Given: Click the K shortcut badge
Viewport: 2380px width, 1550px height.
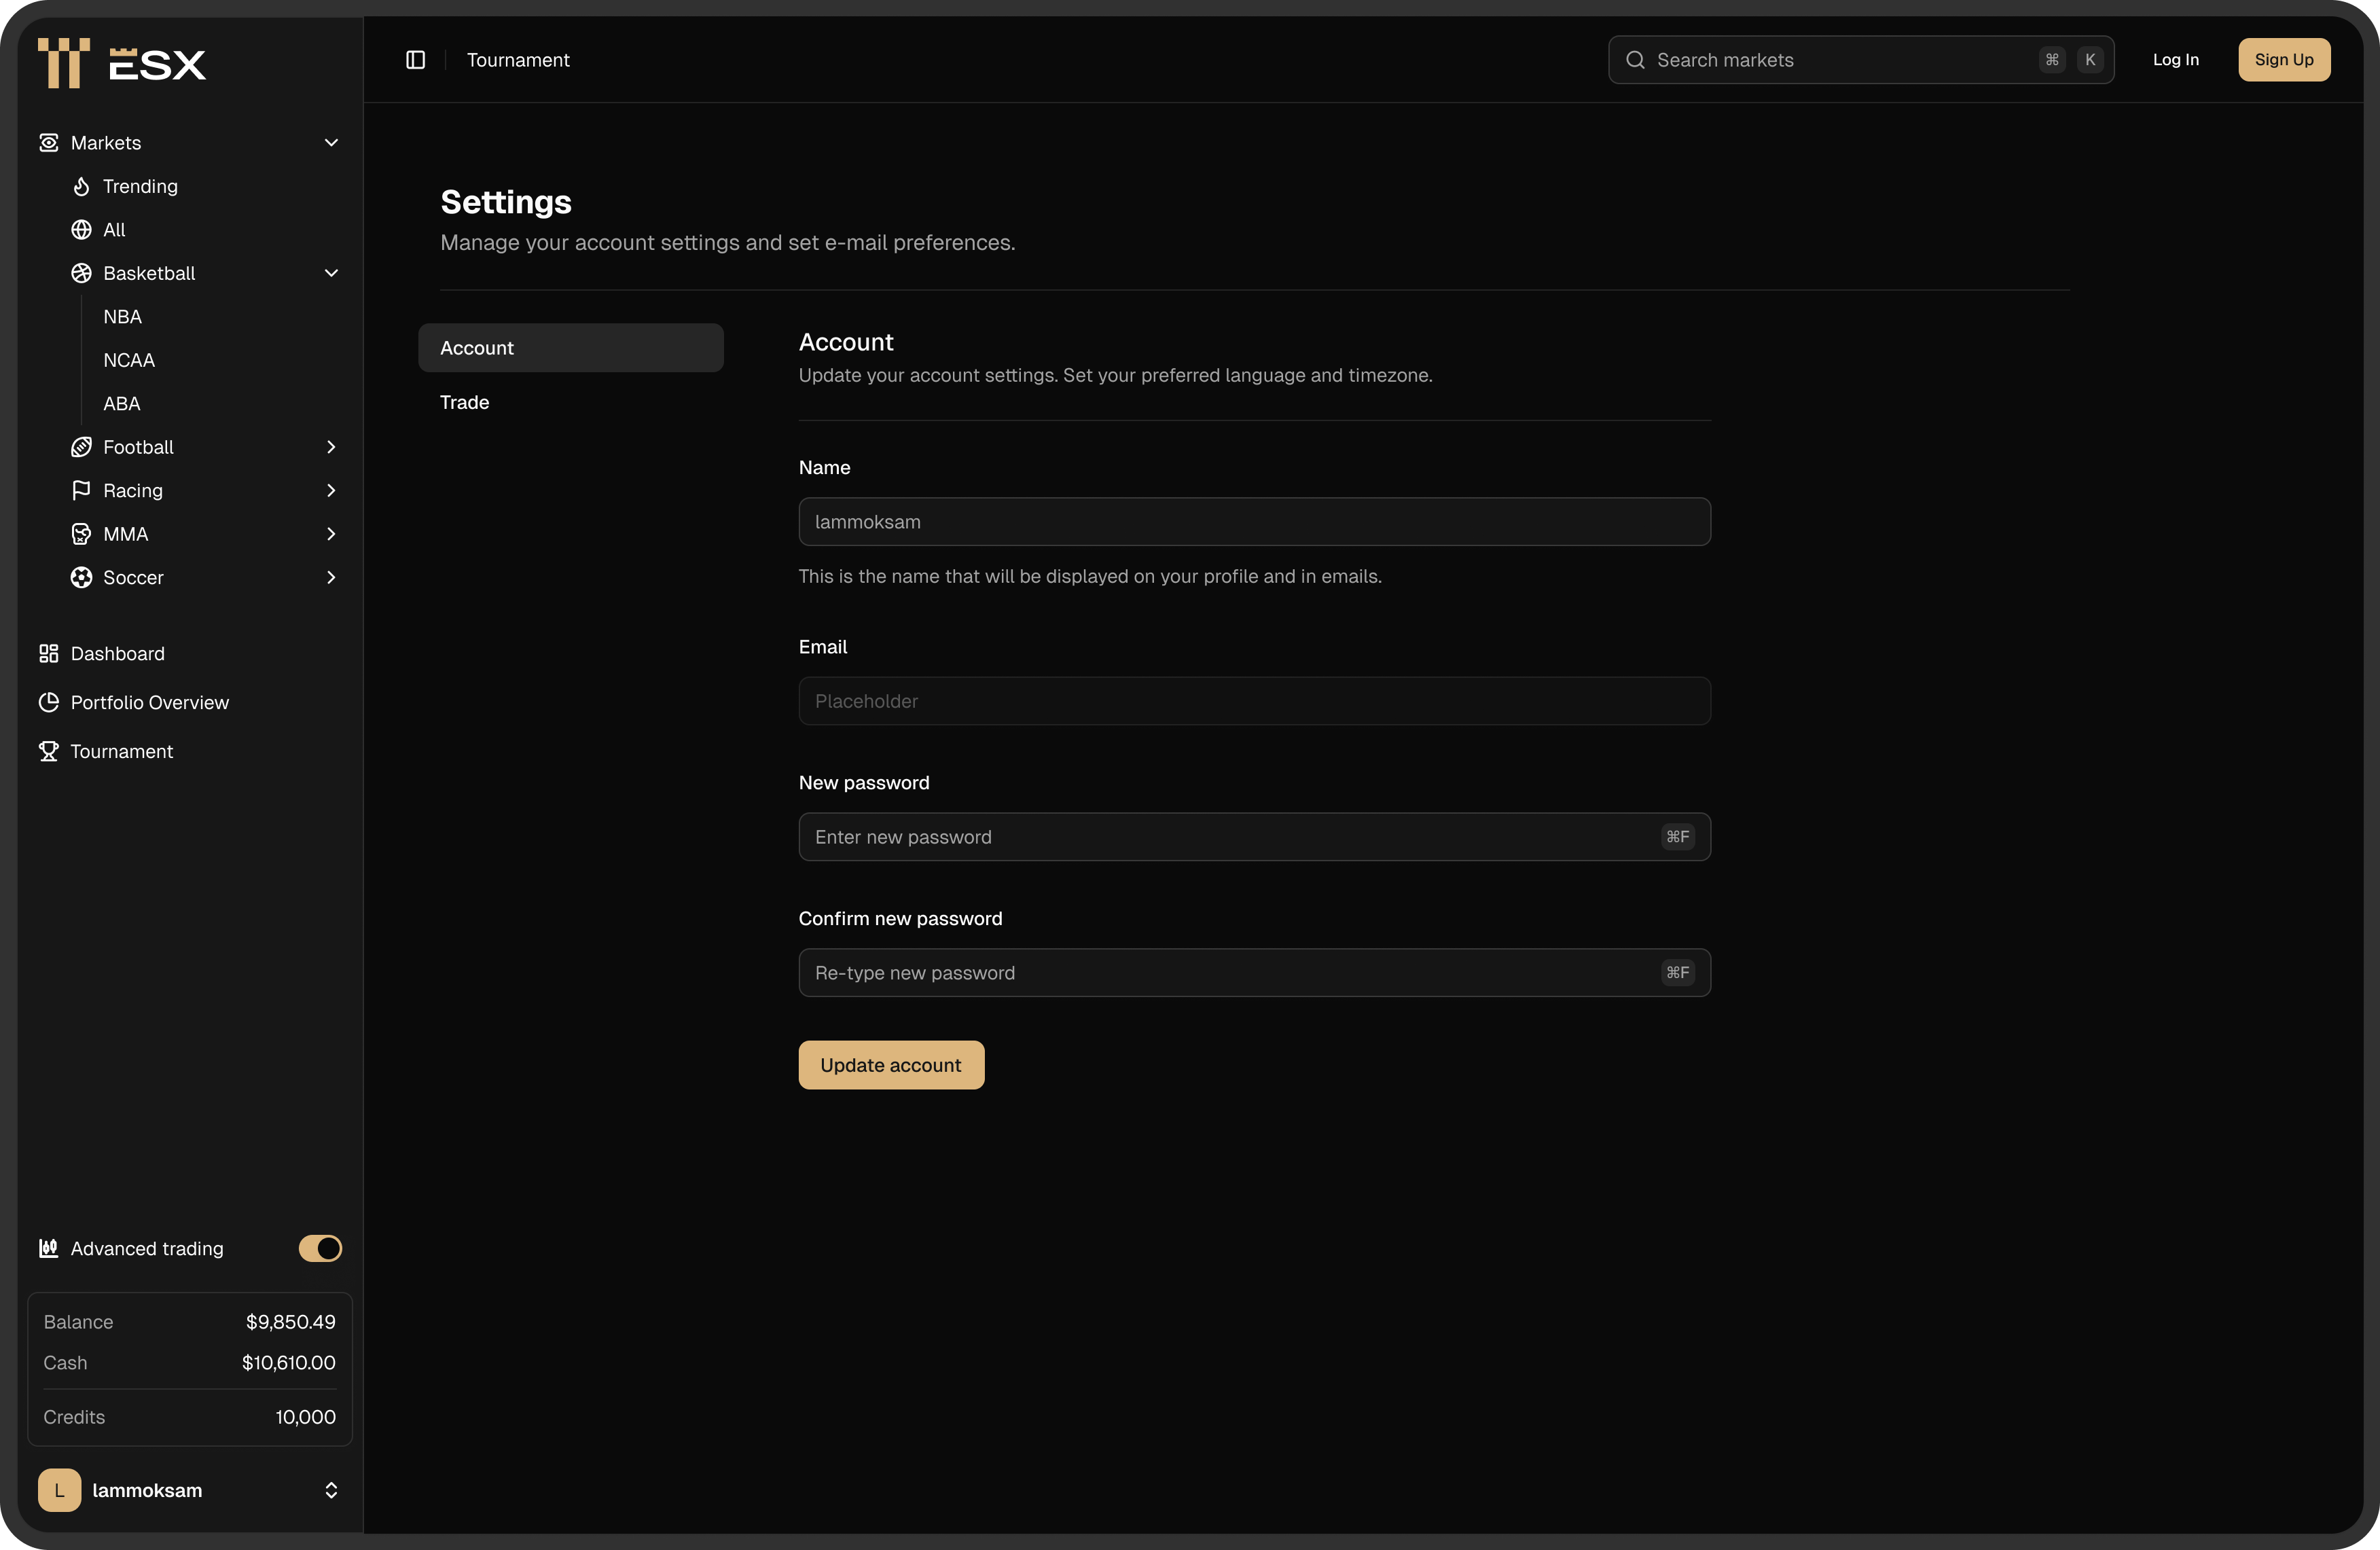Looking at the screenshot, I should click(x=2090, y=60).
